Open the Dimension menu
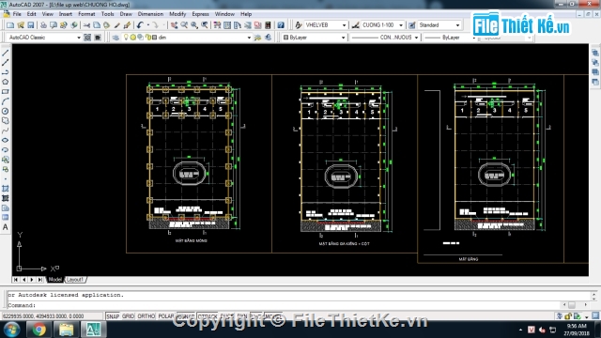 150,14
